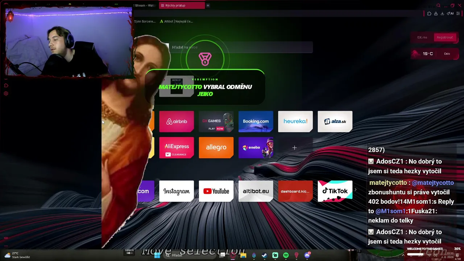Focus the Hľadať na webe search field
This screenshot has width=464, height=261.
(x=241, y=47)
